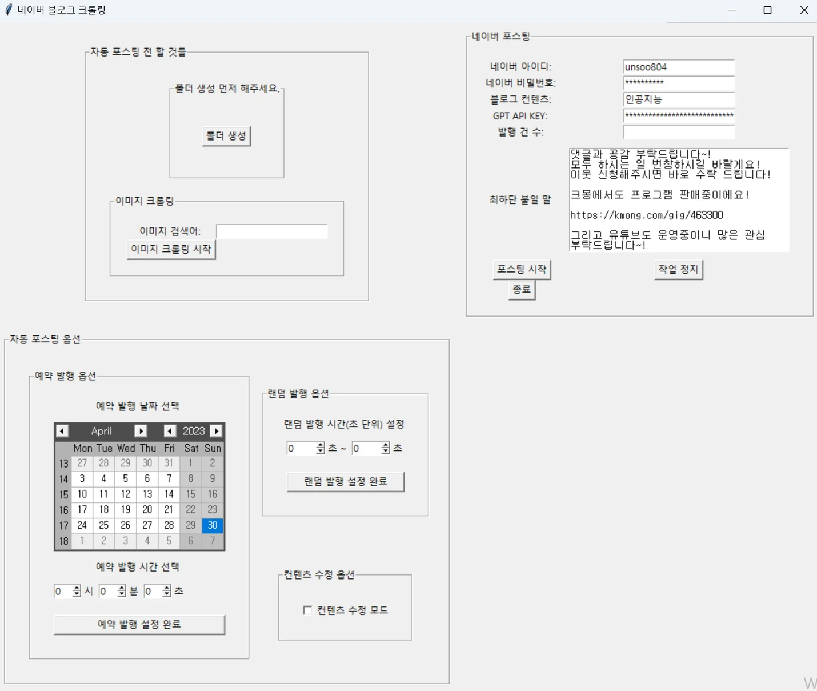The image size is (817, 691).
Task: Click the second (초) spinbox arrows in 예약 시간
Action: click(166, 591)
